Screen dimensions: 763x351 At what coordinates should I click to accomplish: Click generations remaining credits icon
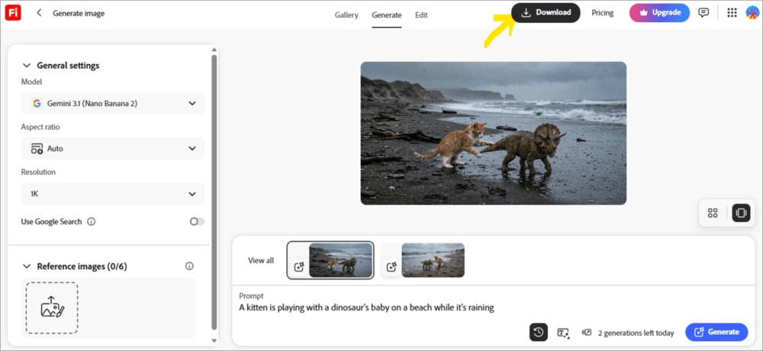tap(587, 333)
